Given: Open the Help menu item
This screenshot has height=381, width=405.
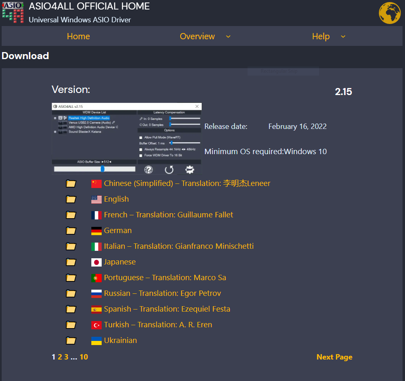Looking at the screenshot, I should pos(321,36).
